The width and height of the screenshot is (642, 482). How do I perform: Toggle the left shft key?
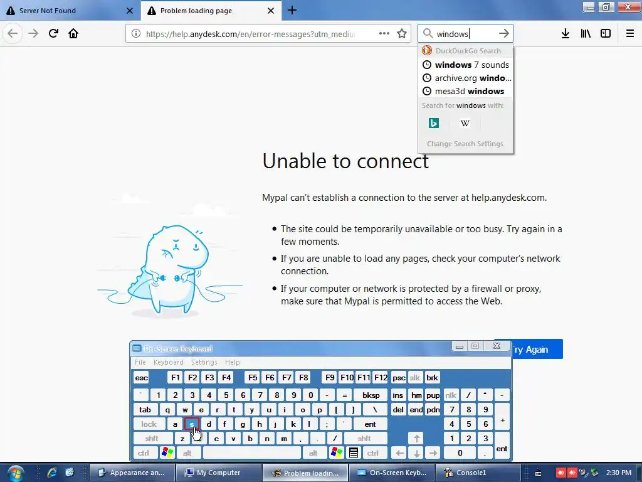(x=152, y=439)
